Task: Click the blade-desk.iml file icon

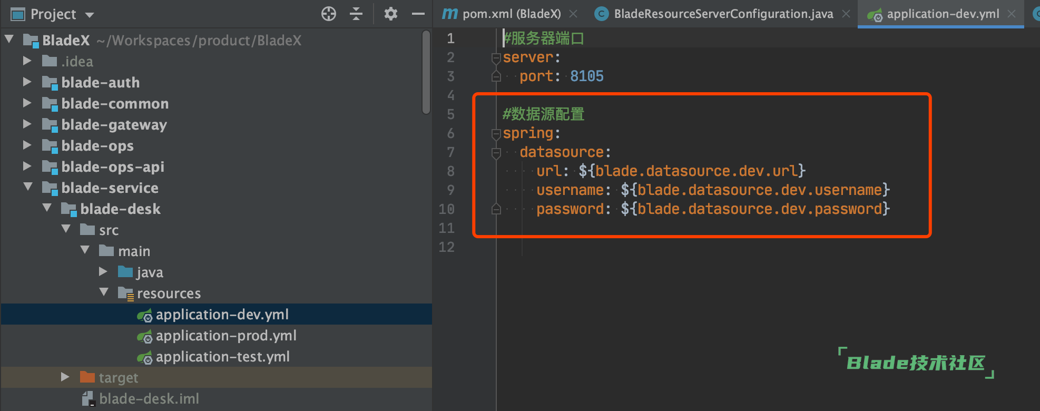Action: 88,399
